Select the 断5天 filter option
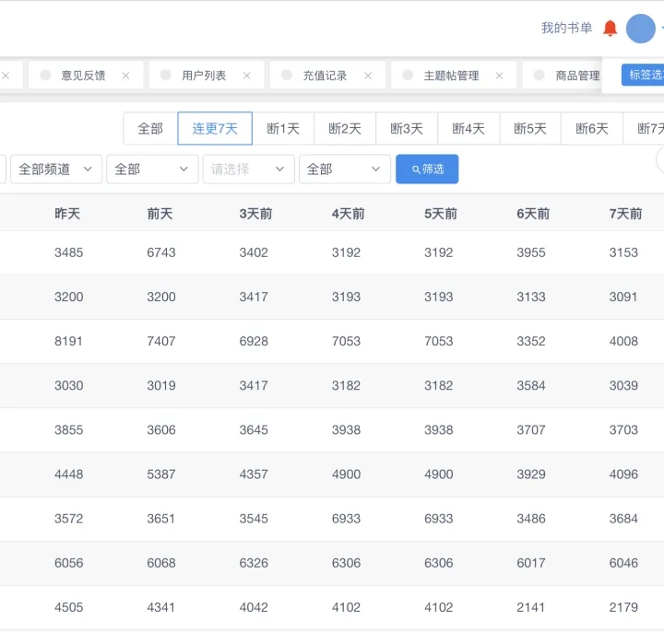Image resolution: width=664 pixels, height=632 pixels. tap(530, 129)
